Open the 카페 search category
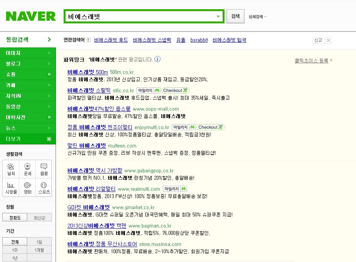The width and height of the screenshot is (356, 262). [28, 85]
